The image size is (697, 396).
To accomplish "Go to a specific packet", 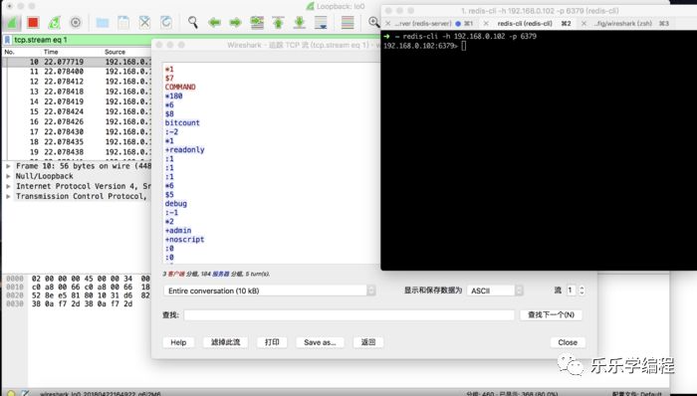I will [x=257, y=22].
